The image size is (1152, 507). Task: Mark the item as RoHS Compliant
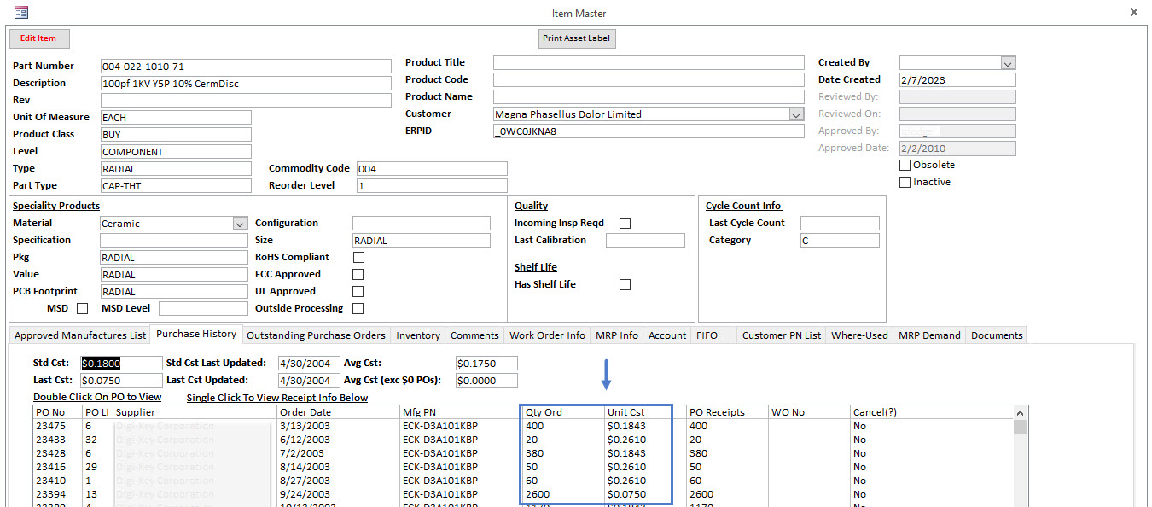(x=358, y=256)
